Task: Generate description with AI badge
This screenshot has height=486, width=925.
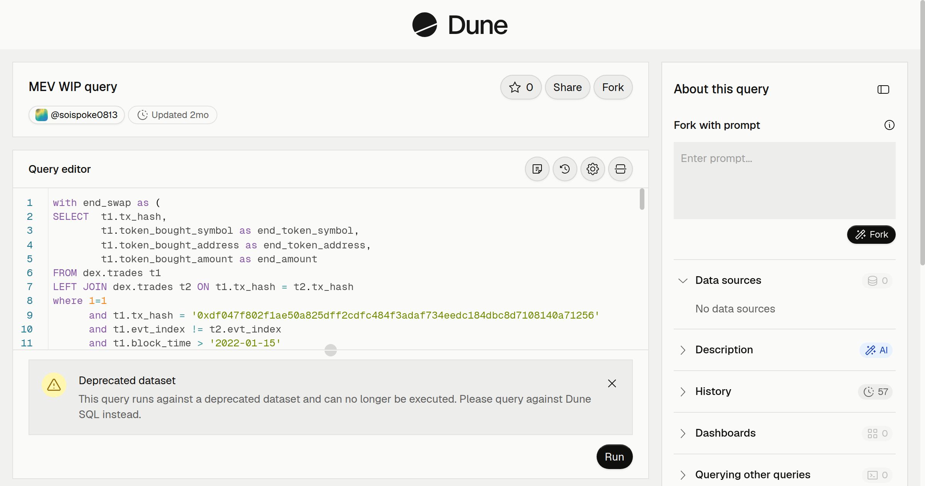Action: click(876, 350)
